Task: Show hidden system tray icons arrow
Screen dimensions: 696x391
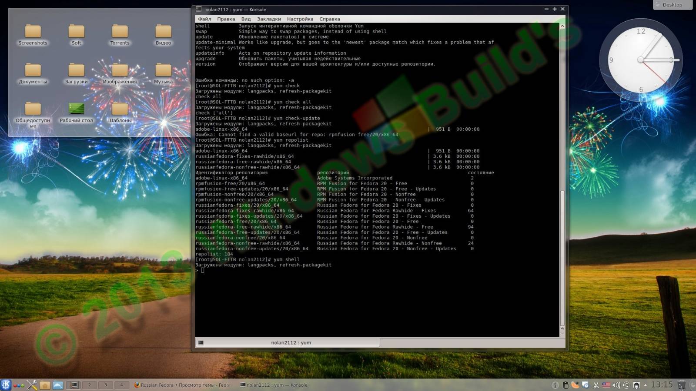Action: [x=646, y=385]
